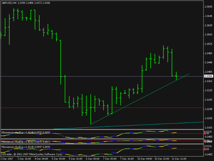Viewport: 214px width, 161px height.
Task: Click the 10 Dec 20:00 time label
Action: coord(162,159)
